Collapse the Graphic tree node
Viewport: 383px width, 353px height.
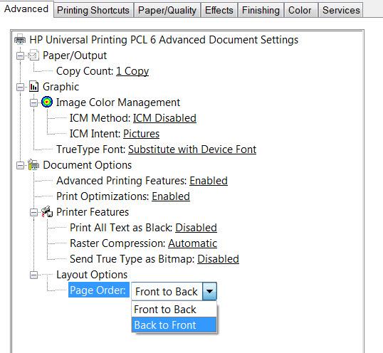(20, 87)
